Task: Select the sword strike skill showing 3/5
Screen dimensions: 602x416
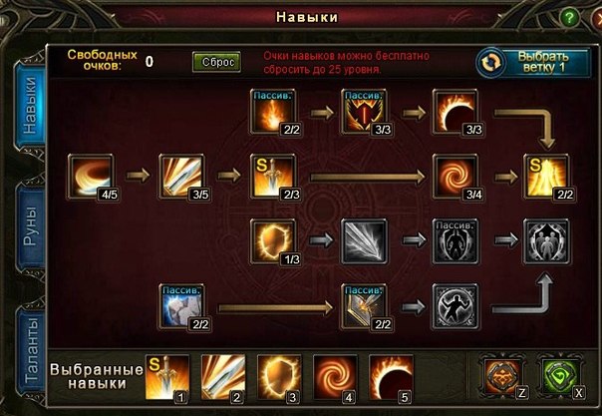Action: [181, 177]
